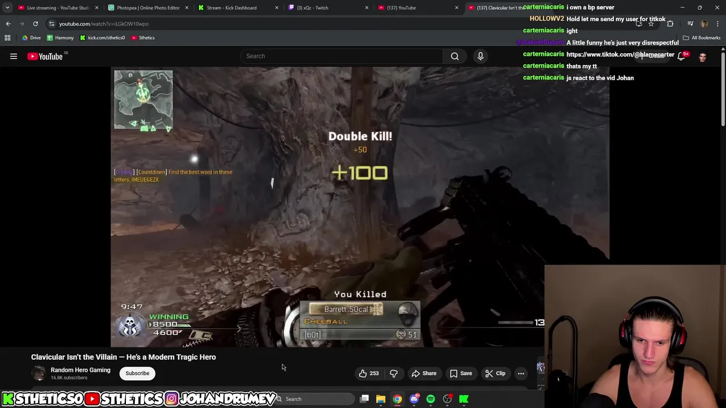This screenshot has width=726, height=408.
Task: Close the xQc Twitch tab
Action: (x=367, y=7)
